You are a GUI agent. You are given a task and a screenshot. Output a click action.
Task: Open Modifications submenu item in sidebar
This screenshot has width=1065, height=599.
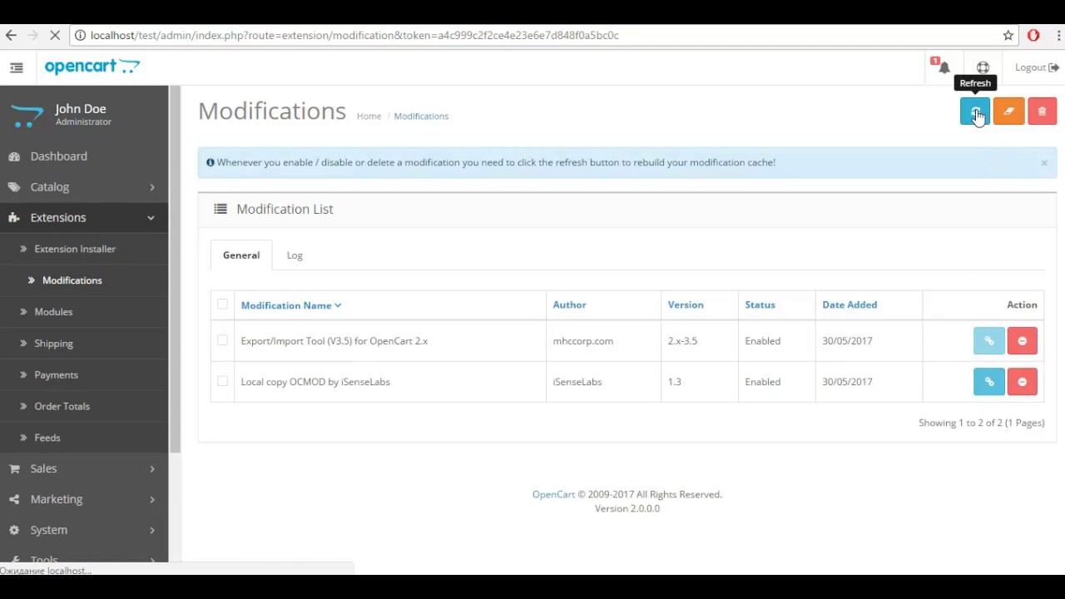point(84,280)
